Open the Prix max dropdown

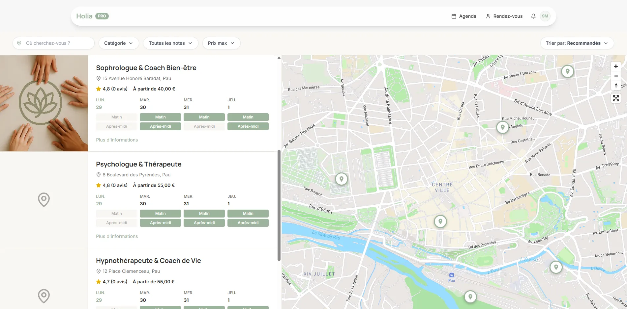point(221,43)
